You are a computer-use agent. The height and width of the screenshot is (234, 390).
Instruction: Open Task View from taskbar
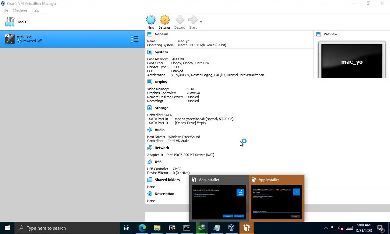click(127, 228)
